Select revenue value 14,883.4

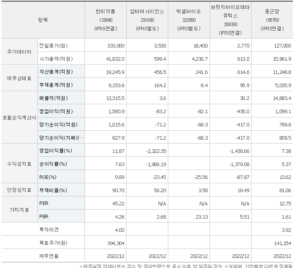pos(282,98)
